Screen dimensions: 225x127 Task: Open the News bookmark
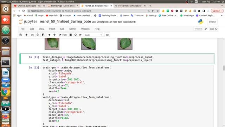124,16
